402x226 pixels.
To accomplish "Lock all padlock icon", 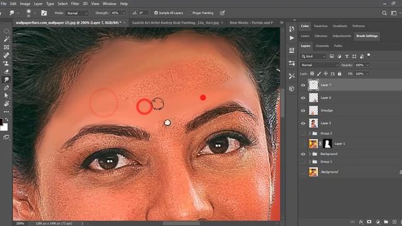I will pos(339,74).
